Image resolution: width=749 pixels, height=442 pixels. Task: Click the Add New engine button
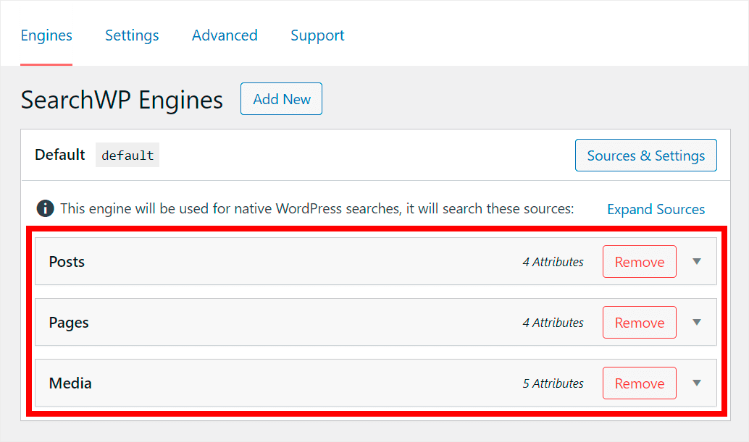tap(281, 98)
